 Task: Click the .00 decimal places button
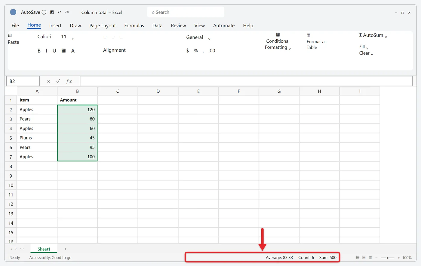[212, 51]
